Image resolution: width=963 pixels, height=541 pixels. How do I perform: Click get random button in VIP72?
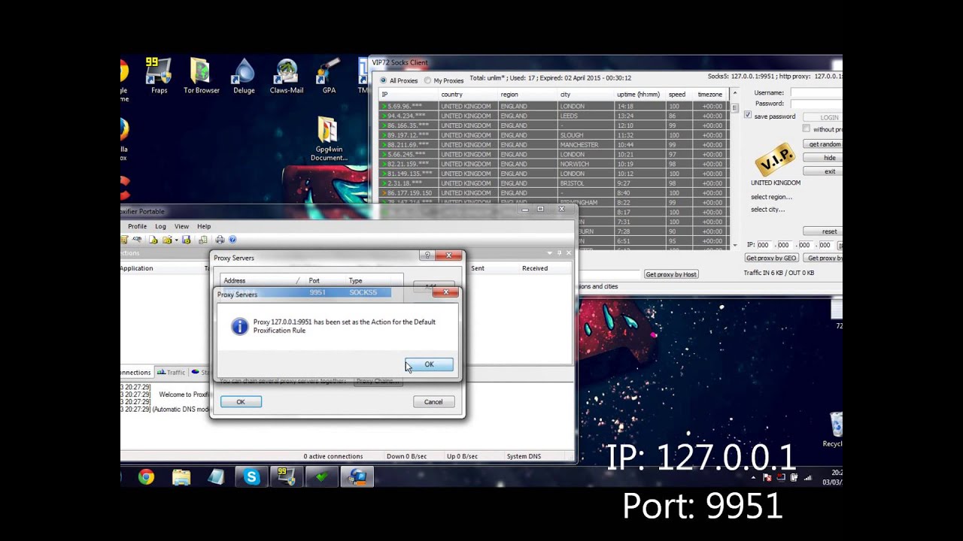(x=823, y=144)
